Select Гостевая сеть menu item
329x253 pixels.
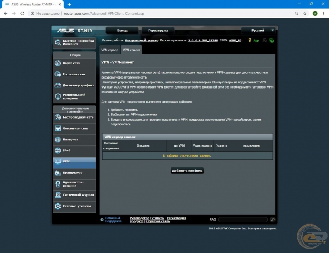tap(74, 74)
